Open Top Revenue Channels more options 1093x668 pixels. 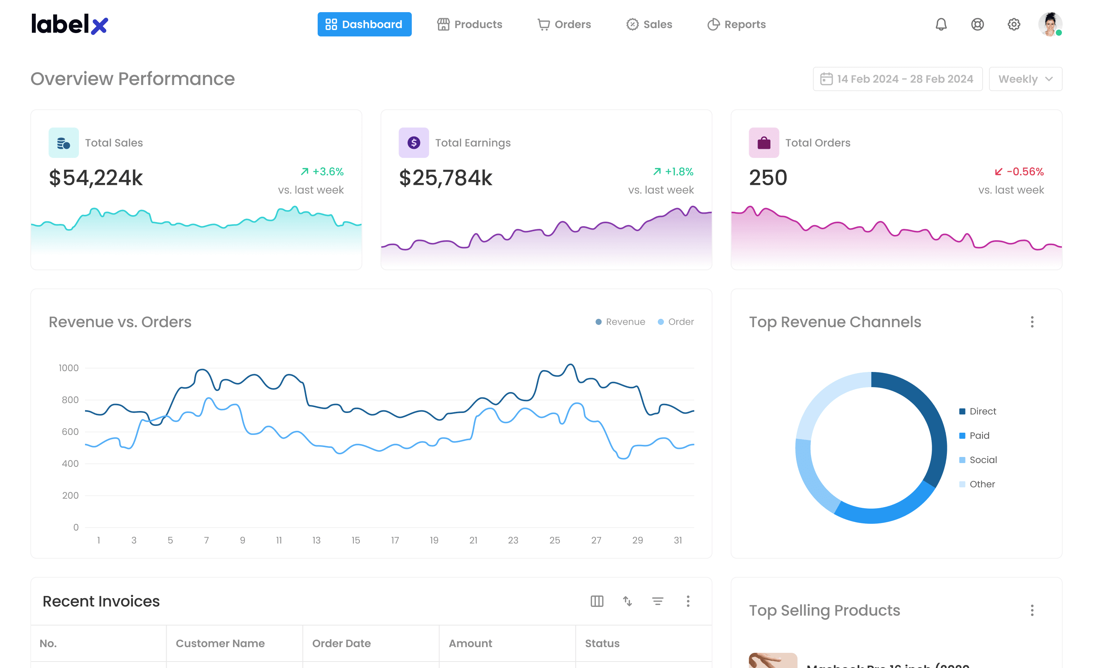click(x=1032, y=322)
